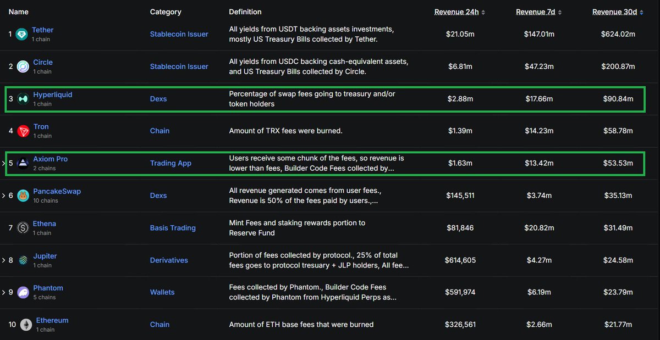Select Tron's $1.39m 24h revenue
Viewport: 660px width, 340px height.
460,131
